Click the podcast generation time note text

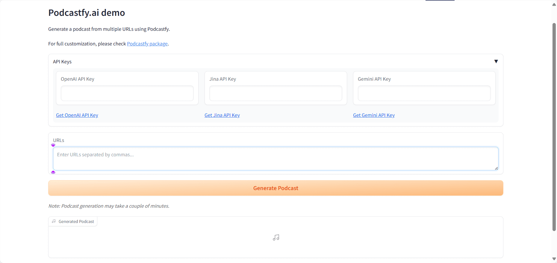109,206
